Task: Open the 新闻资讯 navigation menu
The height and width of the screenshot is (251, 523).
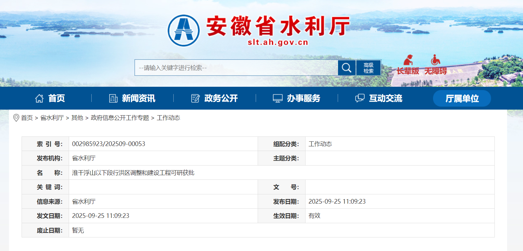Action: [x=138, y=98]
